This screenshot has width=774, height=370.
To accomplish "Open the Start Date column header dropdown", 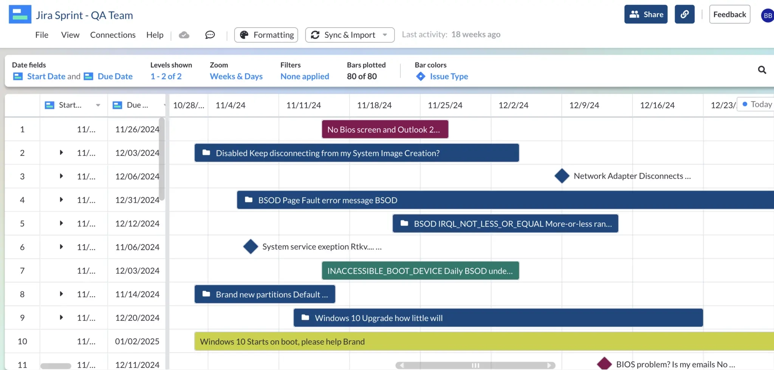I will coord(98,105).
